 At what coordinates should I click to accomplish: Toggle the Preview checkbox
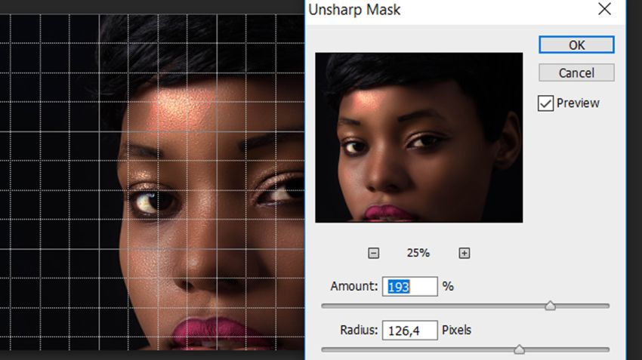546,103
